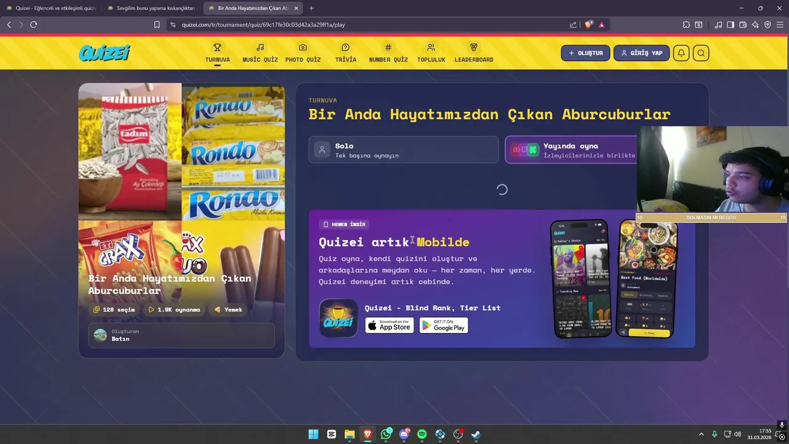The image size is (789, 444).
Task: Click the volume speaker tray icon
Action: click(x=738, y=434)
